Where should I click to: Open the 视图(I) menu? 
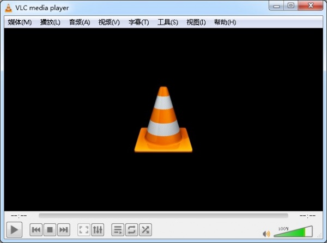[x=196, y=22]
